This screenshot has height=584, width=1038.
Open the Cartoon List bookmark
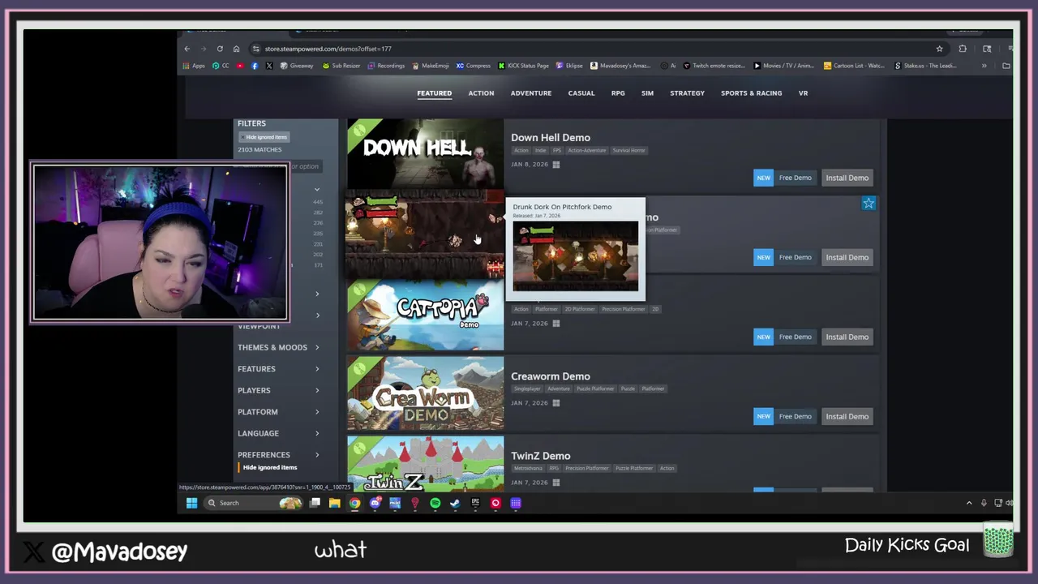pos(854,66)
